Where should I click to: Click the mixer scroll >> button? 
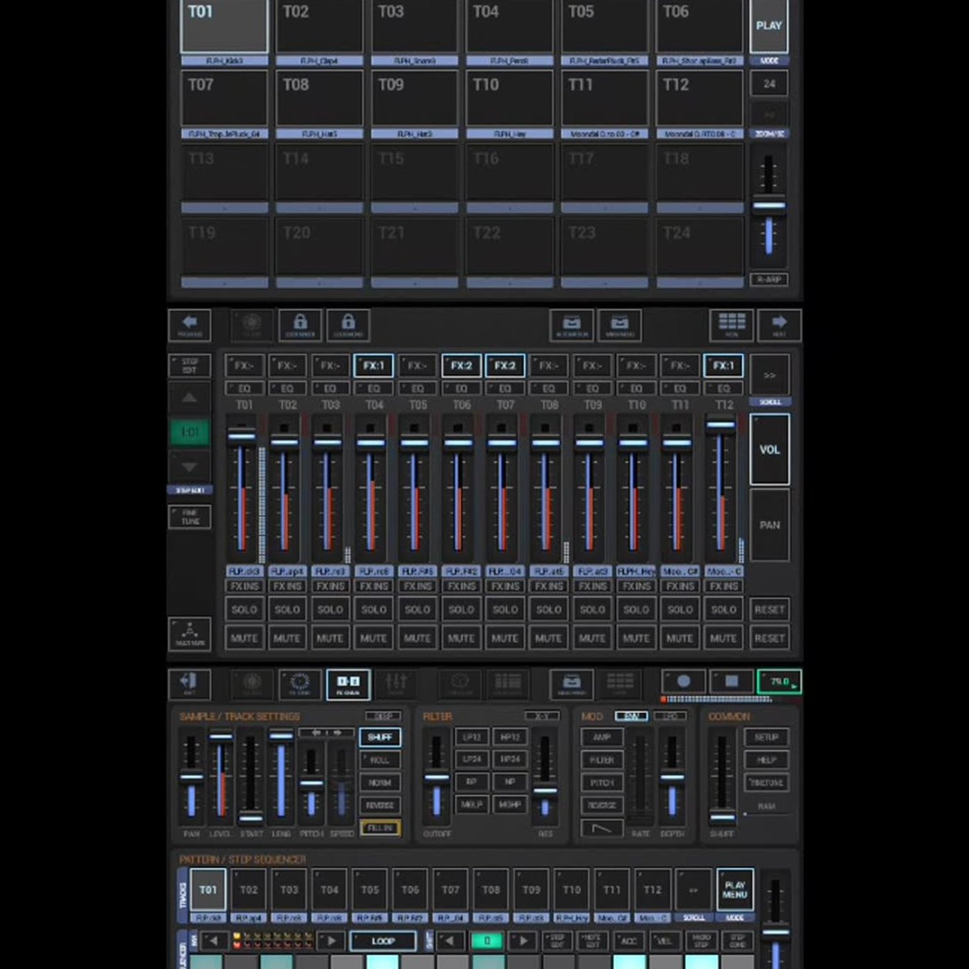click(770, 376)
